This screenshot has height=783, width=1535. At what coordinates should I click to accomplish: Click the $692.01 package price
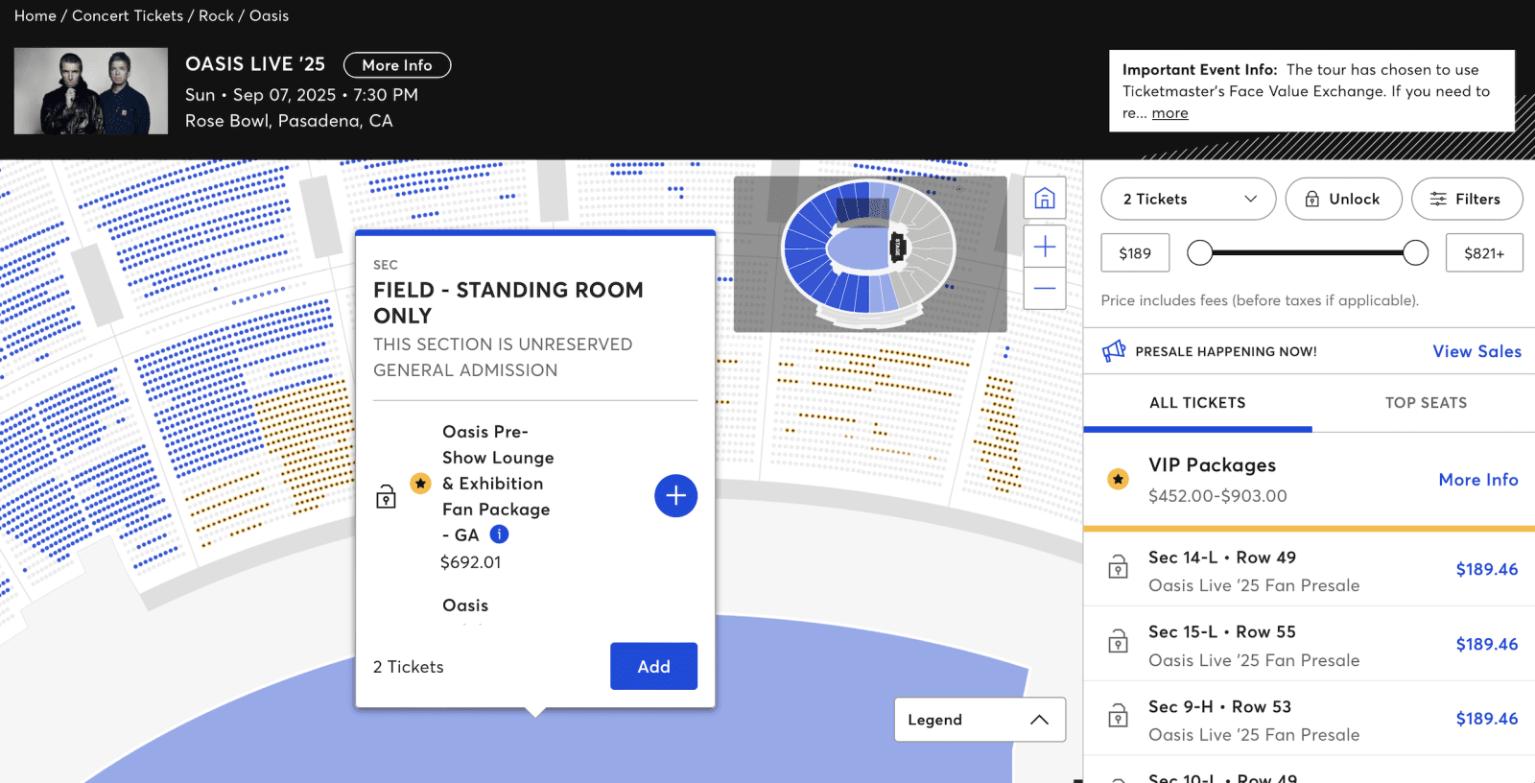470,562
